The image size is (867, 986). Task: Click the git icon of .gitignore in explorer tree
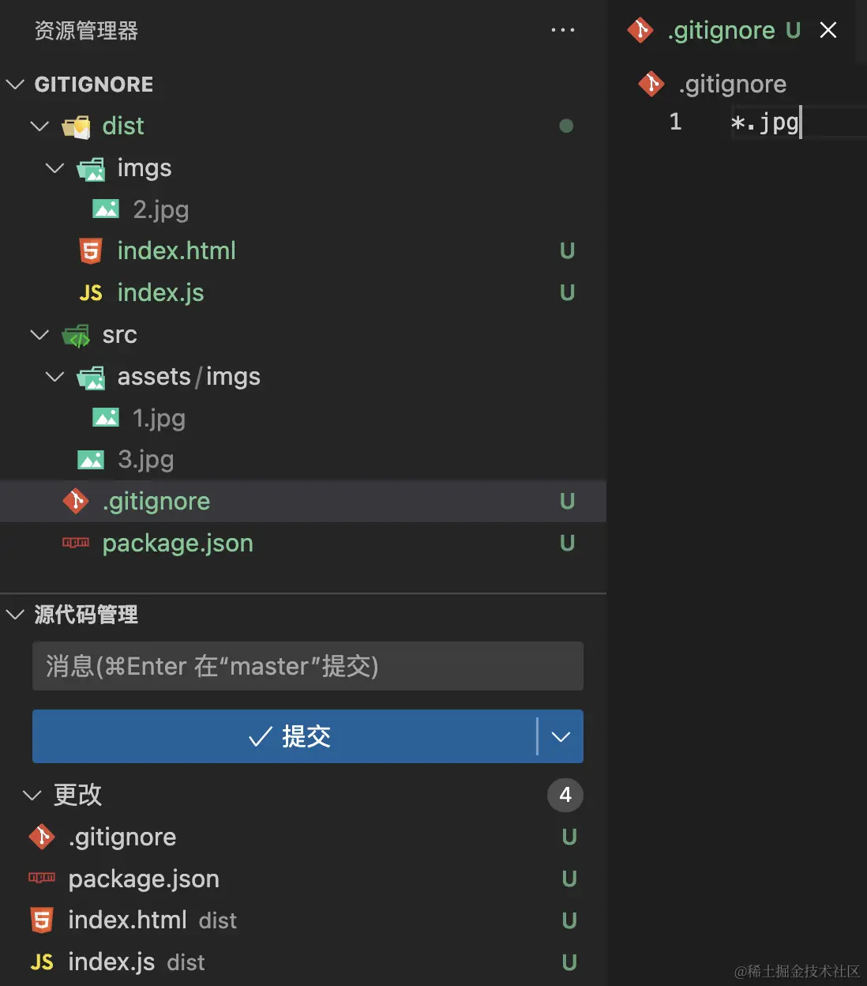pyautogui.click(x=76, y=501)
